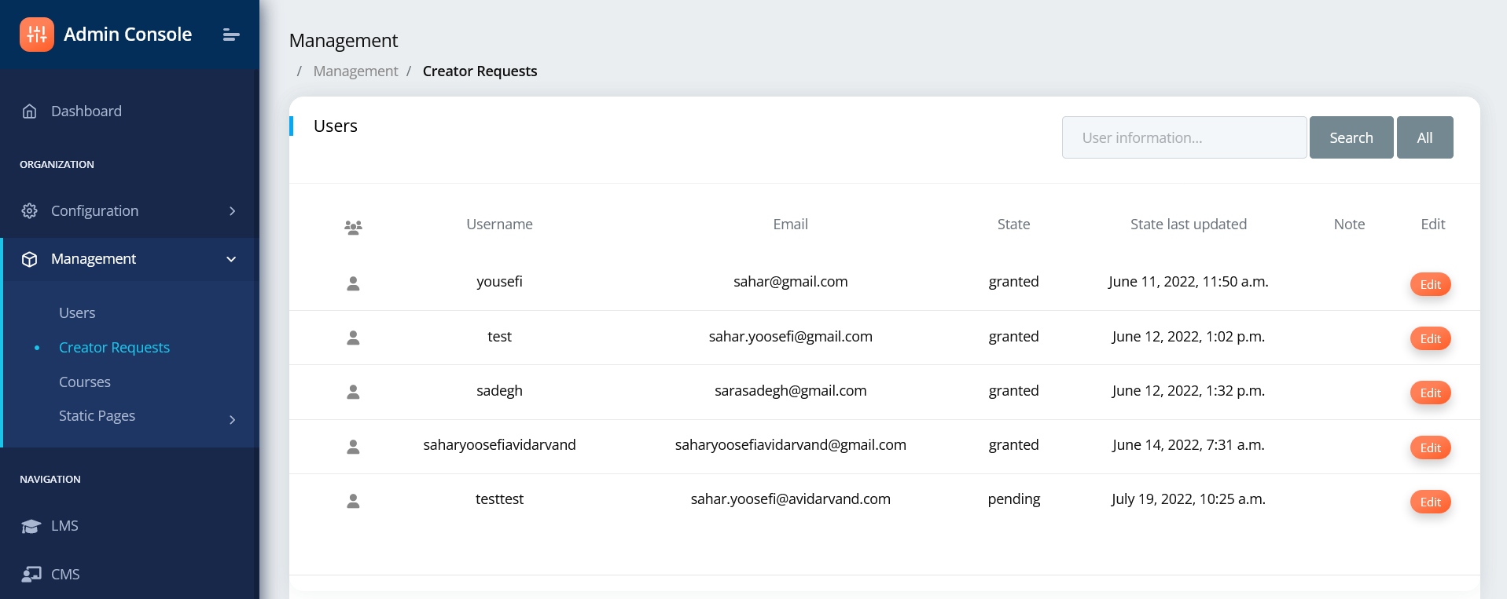Click the CMS instructor icon

31,575
